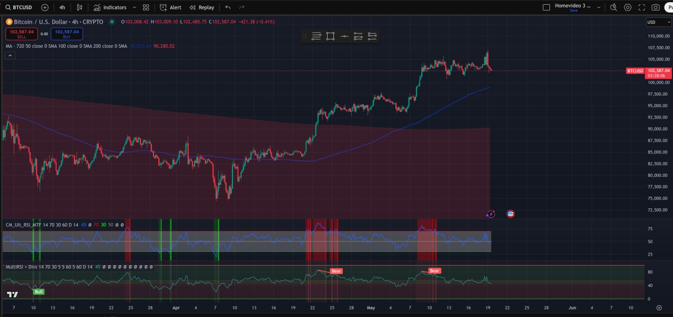This screenshot has height=317, width=673.
Task: Click the Save link under the layout name
Action: coord(573,10)
